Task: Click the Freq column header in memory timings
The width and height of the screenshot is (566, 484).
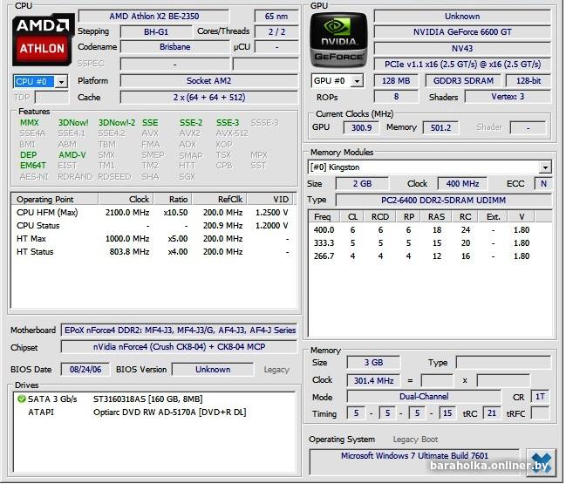Action: [x=324, y=216]
